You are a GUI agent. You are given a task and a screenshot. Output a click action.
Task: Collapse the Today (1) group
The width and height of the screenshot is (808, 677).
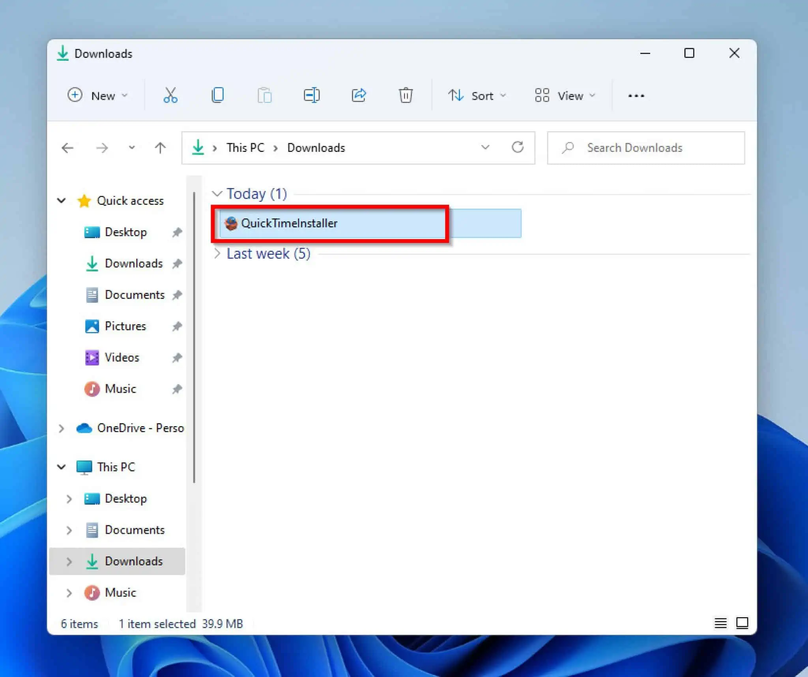coord(217,194)
